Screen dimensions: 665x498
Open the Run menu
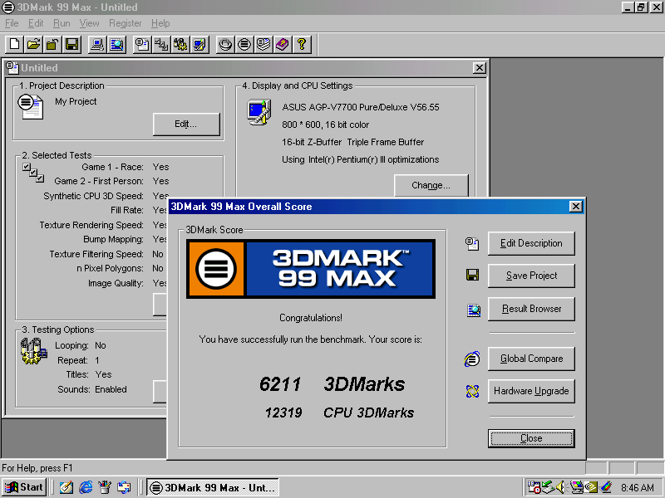click(x=62, y=23)
